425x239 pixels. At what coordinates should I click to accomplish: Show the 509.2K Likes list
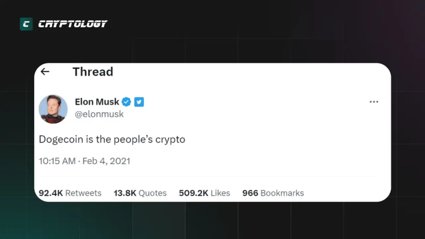tap(204, 193)
